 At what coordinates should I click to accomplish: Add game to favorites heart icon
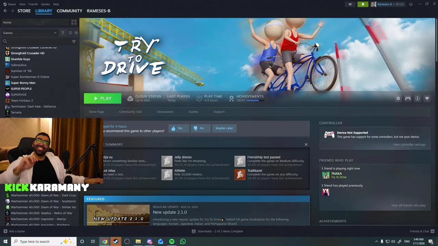click(427, 98)
